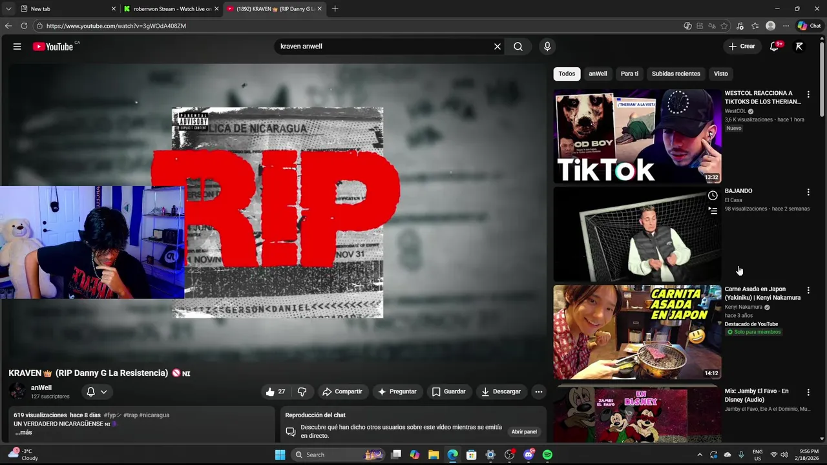827x465 pixels.
Task: Expand description with ...más
Action: [23, 432]
